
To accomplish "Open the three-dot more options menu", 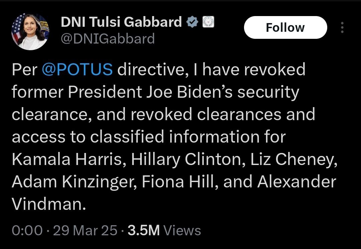I will pos(342,27).
